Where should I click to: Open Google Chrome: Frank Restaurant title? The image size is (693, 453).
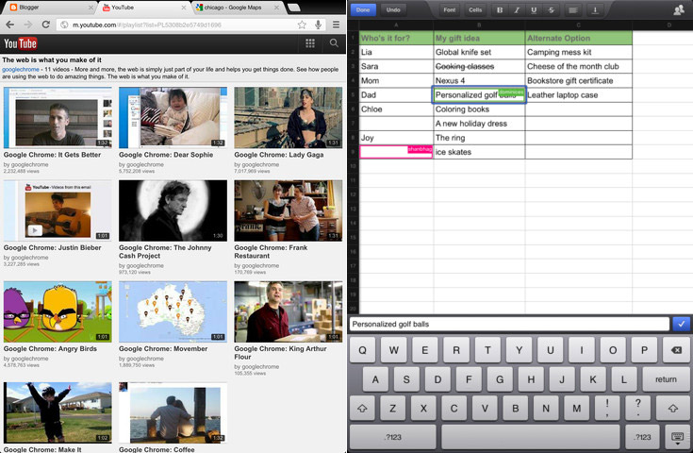[x=271, y=252]
